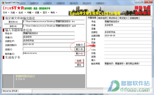
Task: Click the 作者(U) input field
Action: (x=49, y=37)
